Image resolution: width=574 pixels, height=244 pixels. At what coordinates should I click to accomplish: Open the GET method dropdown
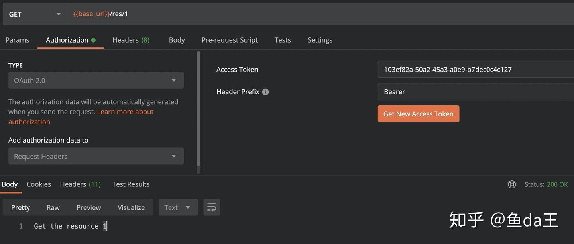(x=35, y=14)
